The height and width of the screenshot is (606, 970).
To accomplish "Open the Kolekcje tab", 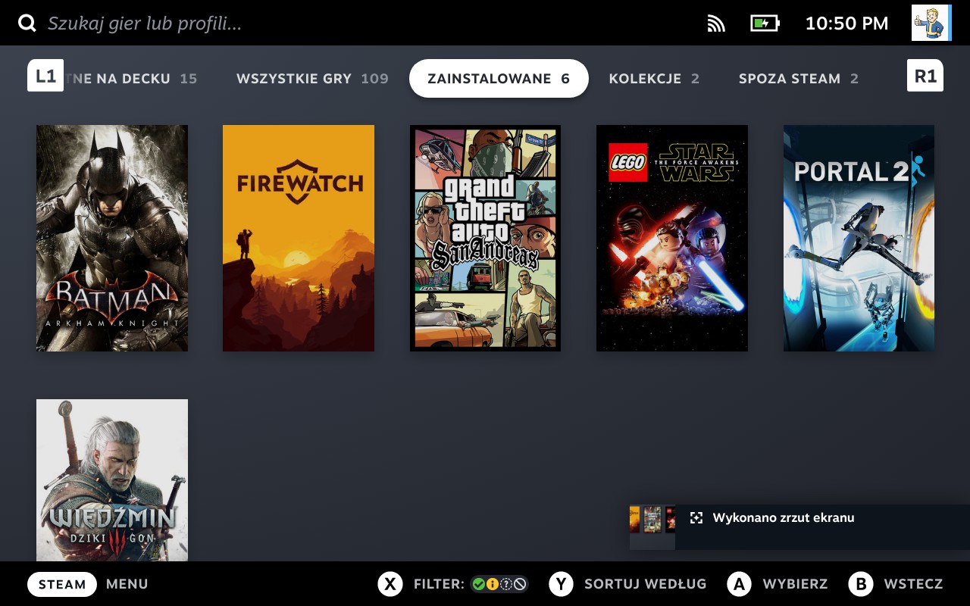I will pos(654,79).
